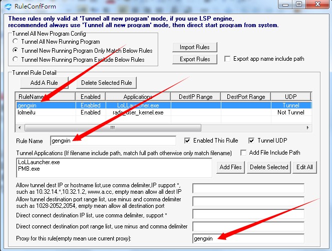Click the Not Tunnel UDP cell
The image size is (332, 251).
tap(291, 112)
